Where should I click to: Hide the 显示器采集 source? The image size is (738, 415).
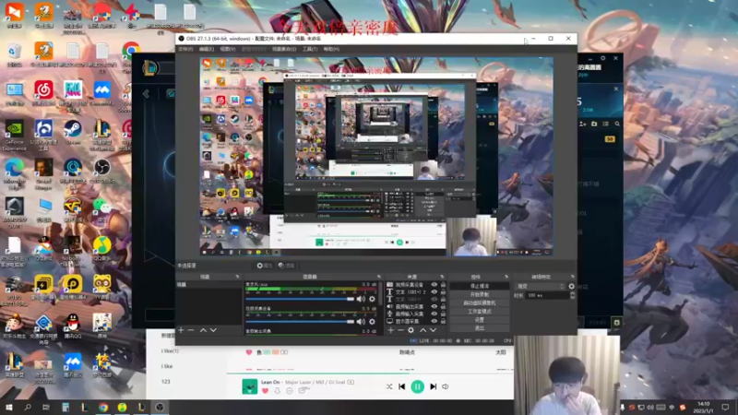click(x=434, y=321)
